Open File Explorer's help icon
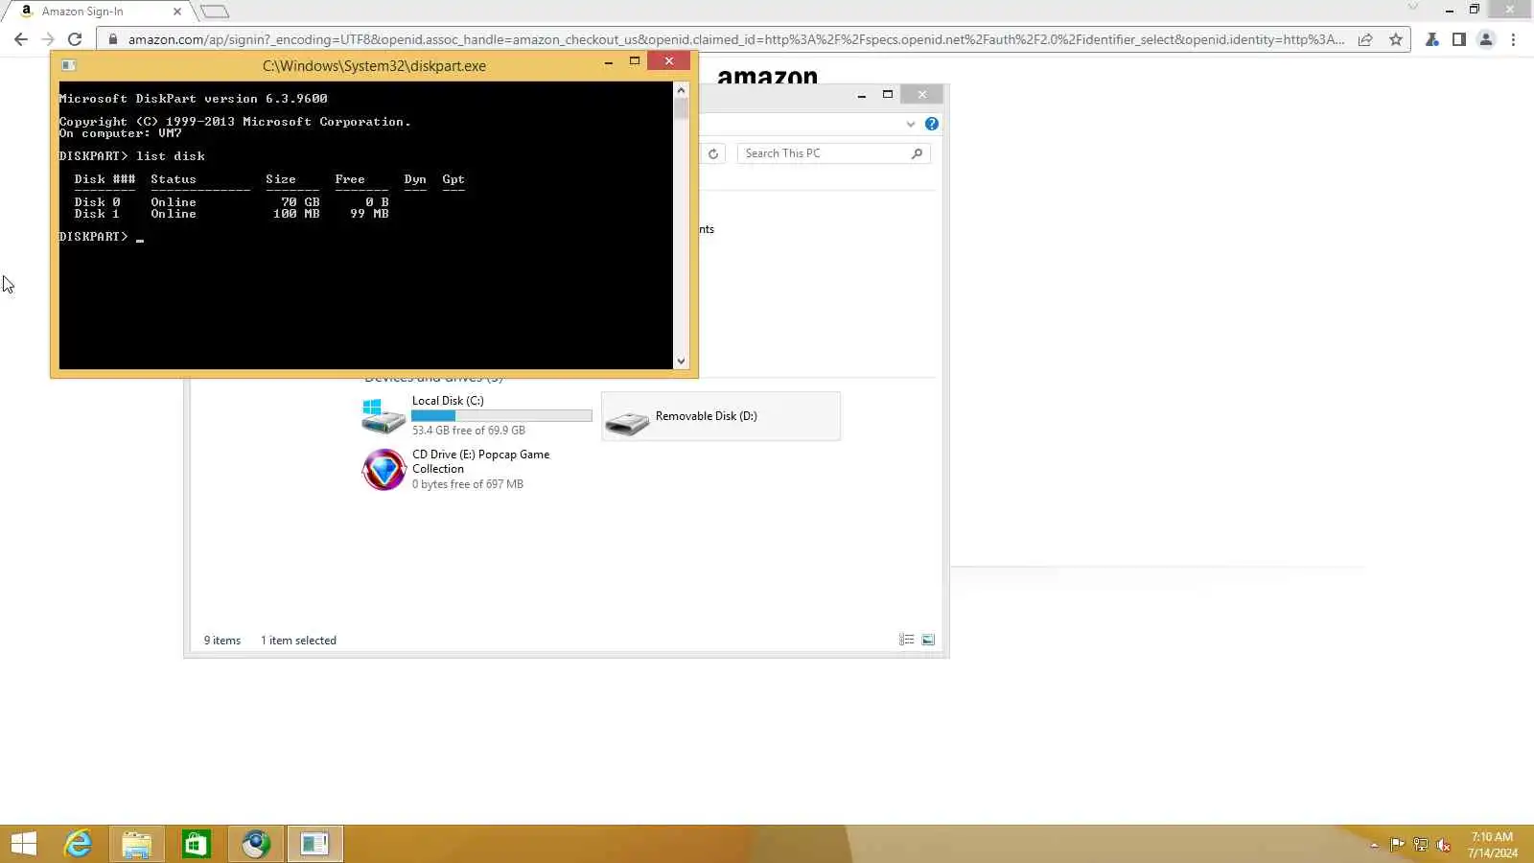The image size is (1534, 863). 932,124
